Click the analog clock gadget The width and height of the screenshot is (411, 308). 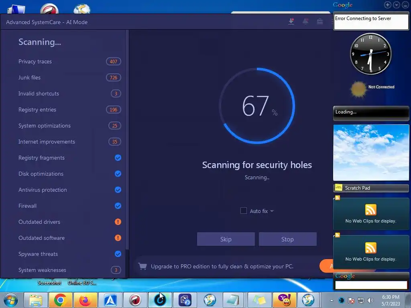point(370,54)
